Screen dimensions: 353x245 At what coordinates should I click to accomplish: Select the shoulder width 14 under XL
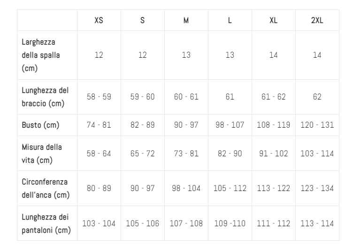tap(273, 55)
